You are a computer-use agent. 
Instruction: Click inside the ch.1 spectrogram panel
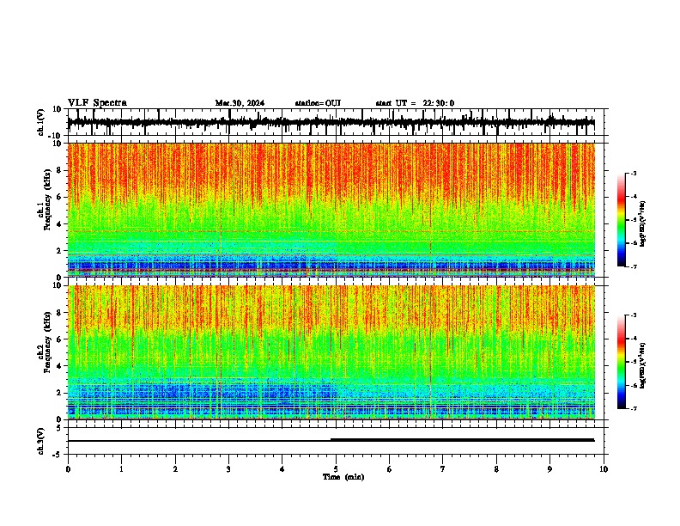point(331,210)
